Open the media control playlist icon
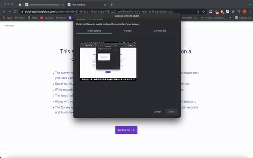This screenshot has width=253, height=158. (x=239, y=11)
